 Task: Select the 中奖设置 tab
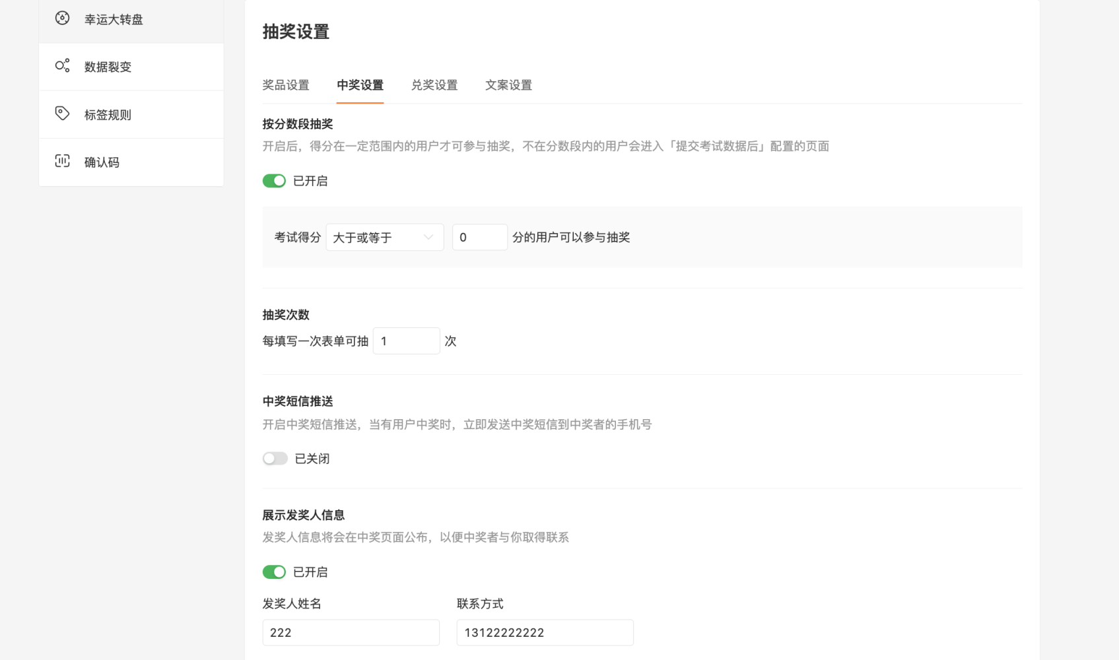click(x=360, y=85)
